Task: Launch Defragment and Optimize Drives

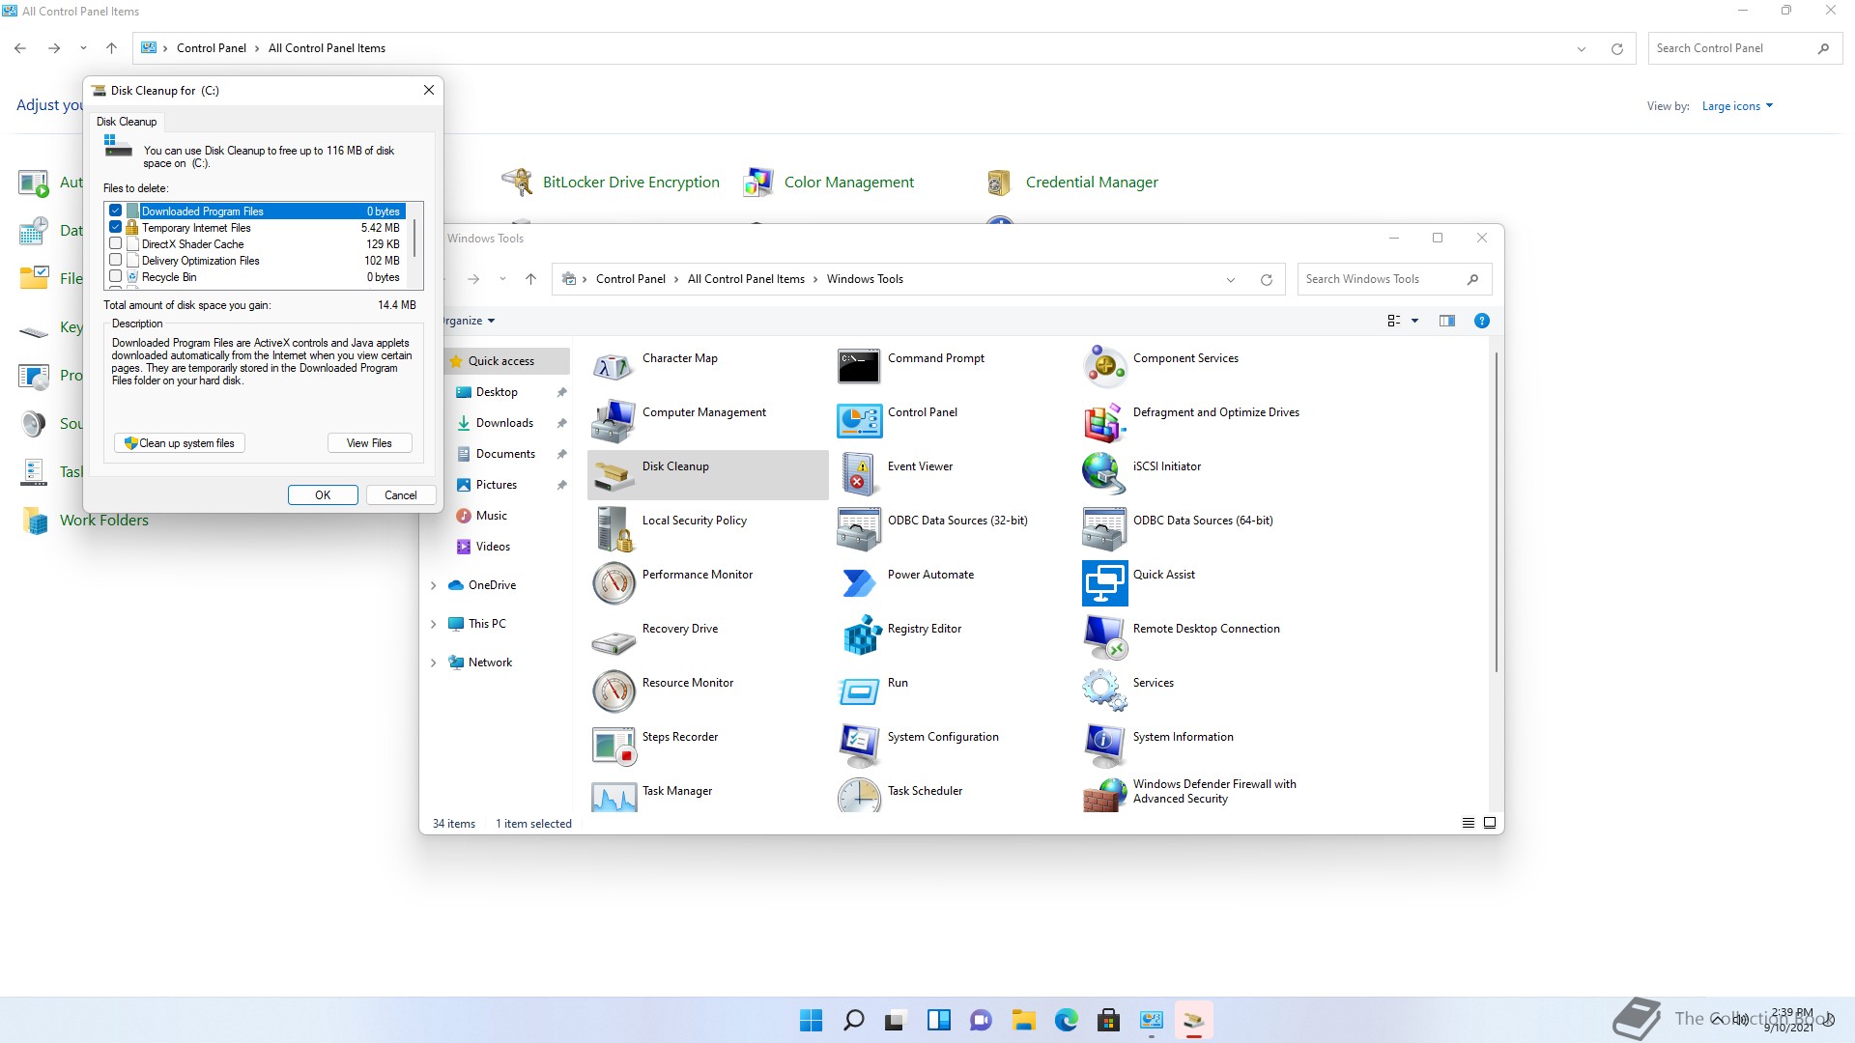Action: click(1104, 420)
